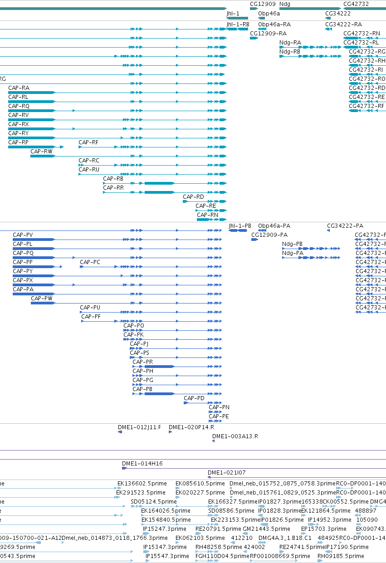The width and height of the screenshot is (386, 563).
Task: Click the CAP-RL transcript
Action: click(x=117, y=102)
